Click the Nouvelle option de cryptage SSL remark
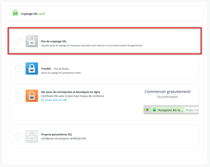Image resolution: width=210 pixels, height=167 pixels. pos(92,45)
